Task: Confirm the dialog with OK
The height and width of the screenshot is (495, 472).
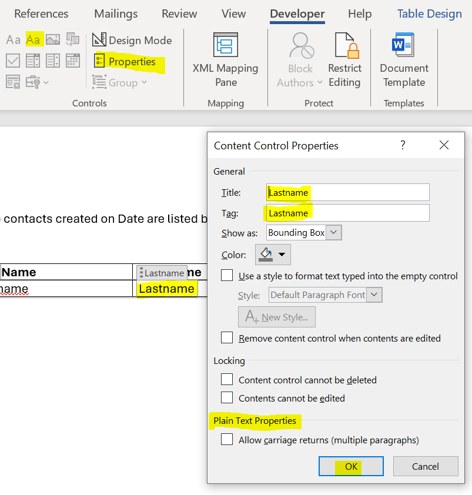Action: [351, 466]
